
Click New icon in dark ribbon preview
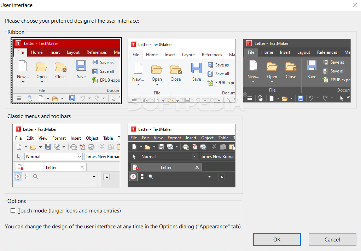point(253,66)
